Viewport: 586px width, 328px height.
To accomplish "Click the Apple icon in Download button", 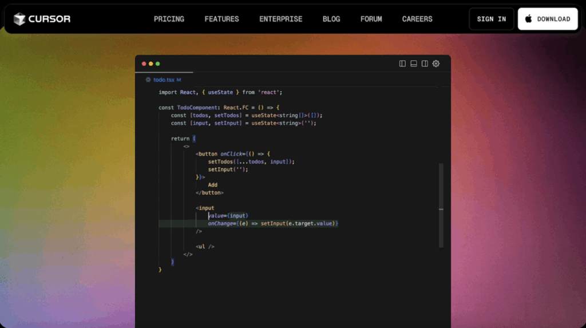I will pyautogui.click(x=528, y=19).
